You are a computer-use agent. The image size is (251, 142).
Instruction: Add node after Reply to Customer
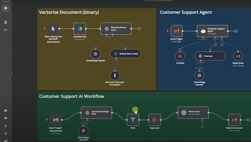click(248, 120)
